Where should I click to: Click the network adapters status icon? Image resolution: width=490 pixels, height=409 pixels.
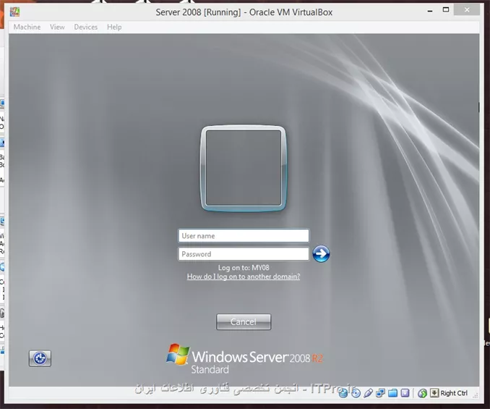coord(380,393)
